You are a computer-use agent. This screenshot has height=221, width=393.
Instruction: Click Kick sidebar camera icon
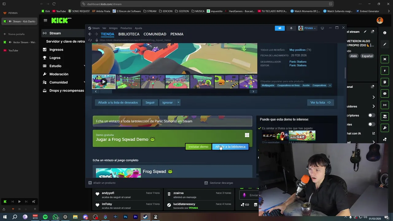385,116
